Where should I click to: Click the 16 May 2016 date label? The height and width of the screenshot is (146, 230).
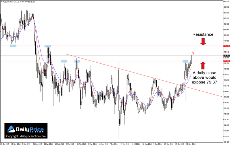tap(103, 144)
